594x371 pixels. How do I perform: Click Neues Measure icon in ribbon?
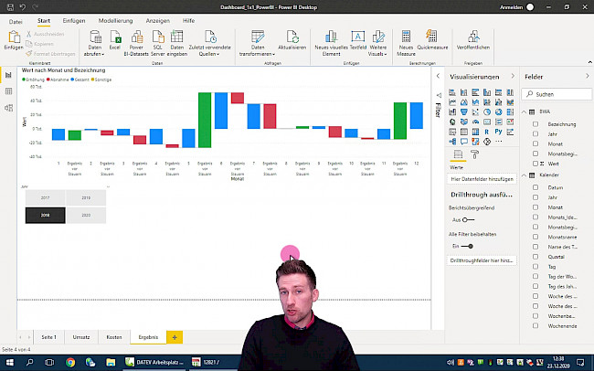406,37
